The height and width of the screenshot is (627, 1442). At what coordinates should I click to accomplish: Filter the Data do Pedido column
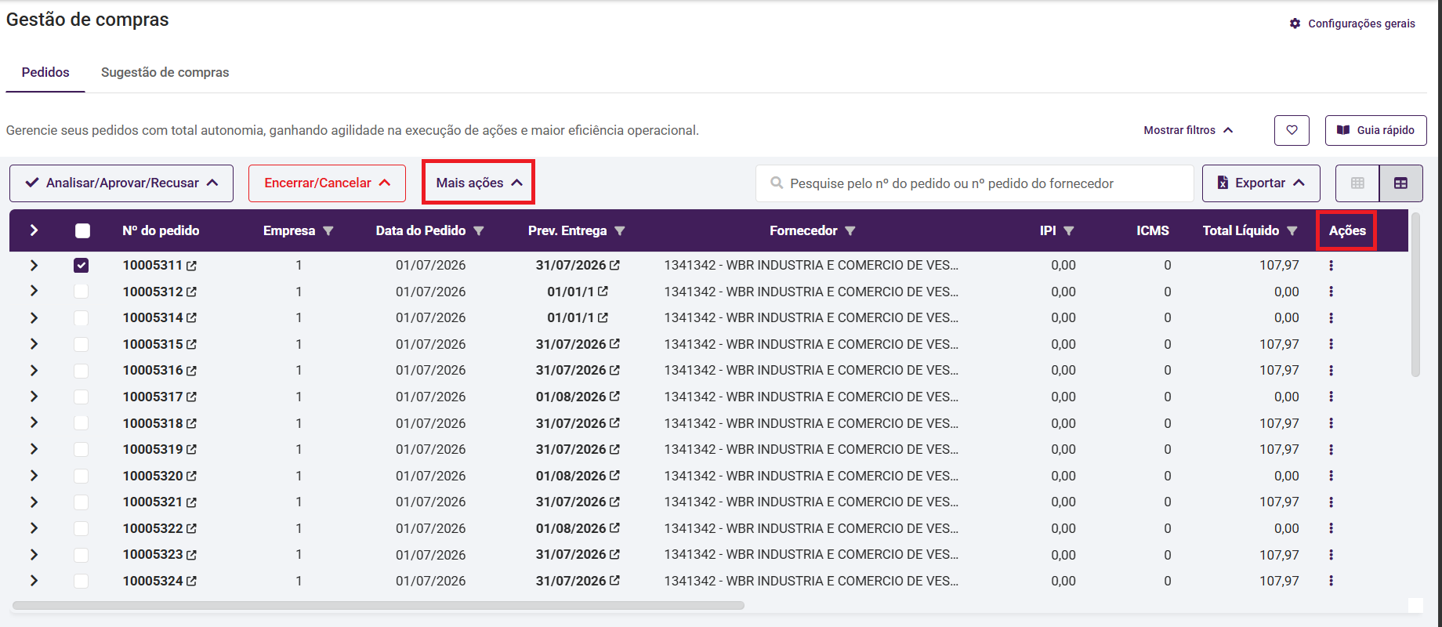(x=479, y=231)
